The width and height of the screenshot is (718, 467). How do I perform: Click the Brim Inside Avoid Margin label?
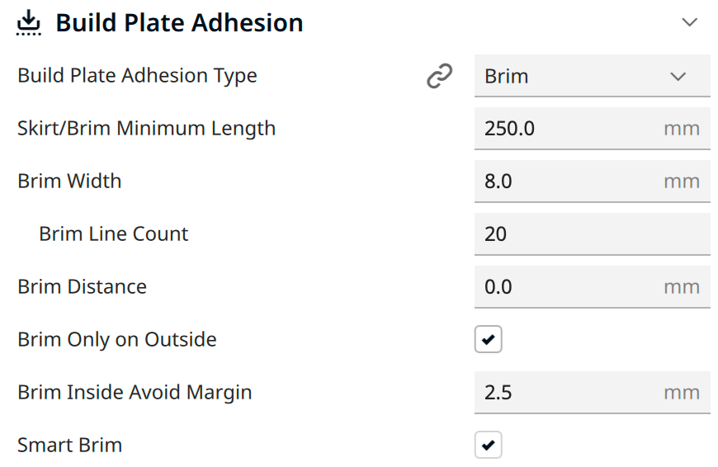[x=135, y=393]
